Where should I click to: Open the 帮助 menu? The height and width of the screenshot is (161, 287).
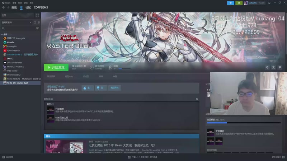tap(31, 3)
